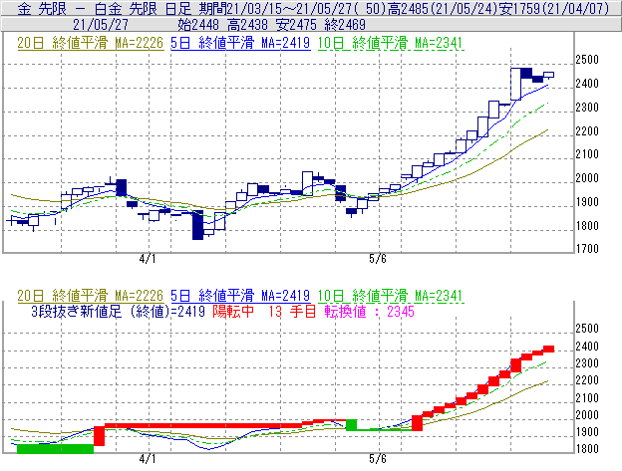
Task: Click the low value 安2475 in header
Action: tap(296, 25)
